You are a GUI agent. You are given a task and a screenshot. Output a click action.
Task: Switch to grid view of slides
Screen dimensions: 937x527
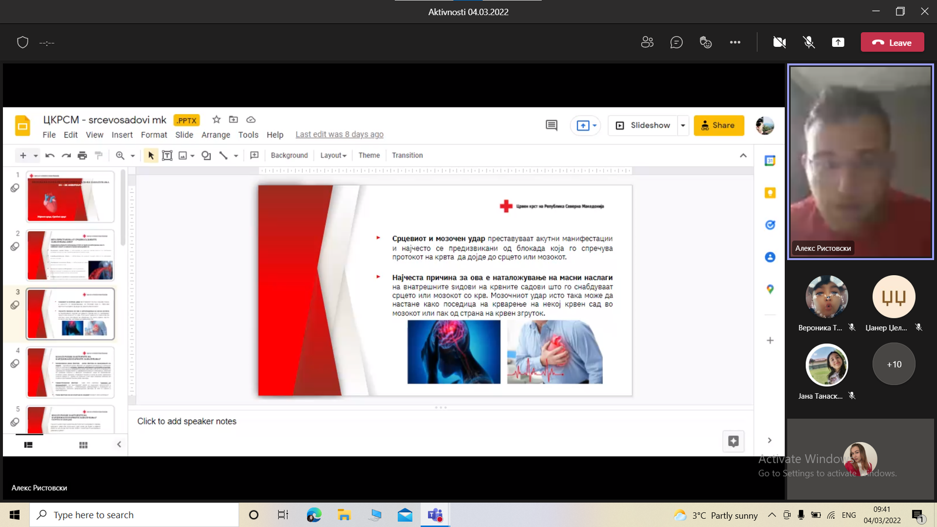83,445
